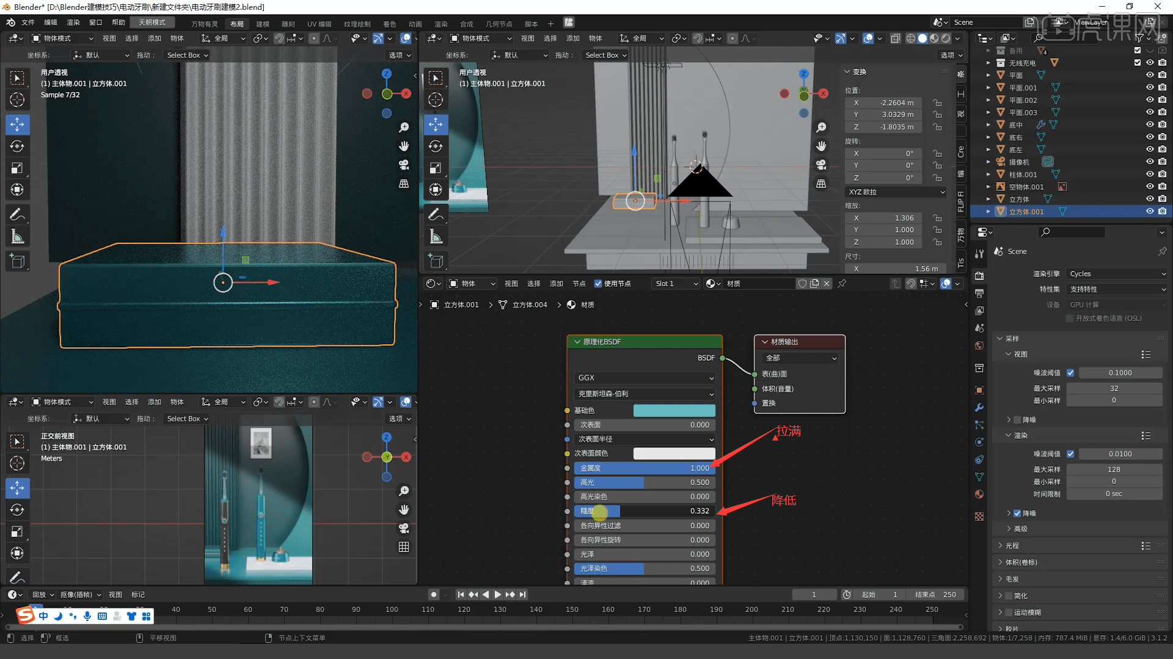Switch to the 建模 workspace tab

click(x=263, y=24)
